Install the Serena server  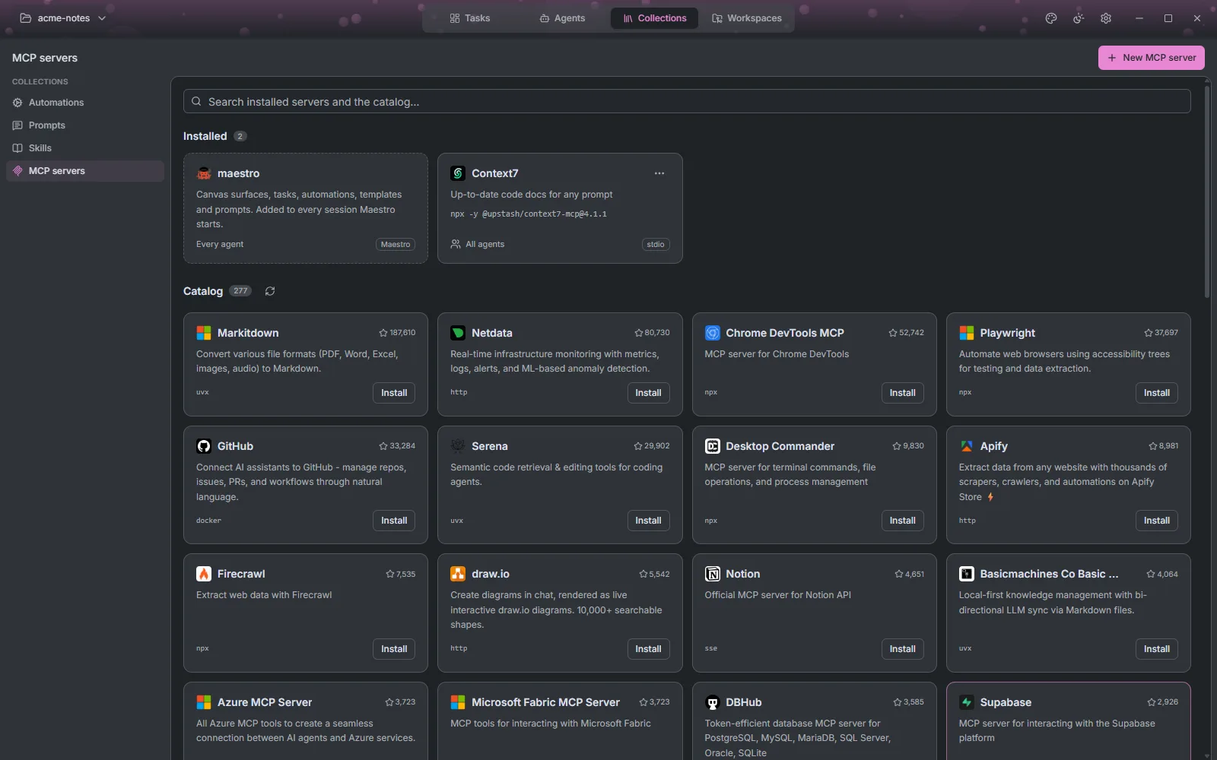pos(648,521)
